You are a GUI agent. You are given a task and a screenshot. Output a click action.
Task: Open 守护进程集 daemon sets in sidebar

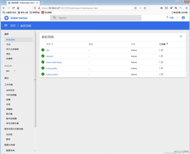(11, 95)
